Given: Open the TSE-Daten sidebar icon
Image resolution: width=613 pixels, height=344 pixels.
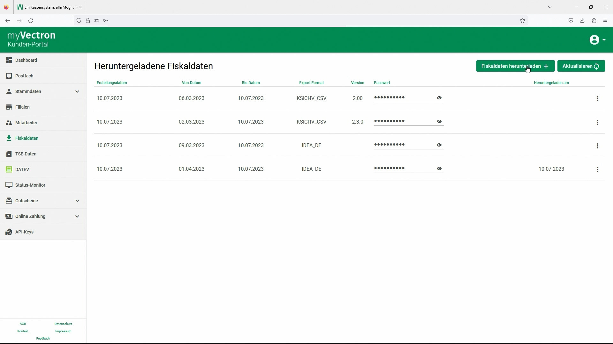Looking at the screenshot, I should tap(9, 154).
